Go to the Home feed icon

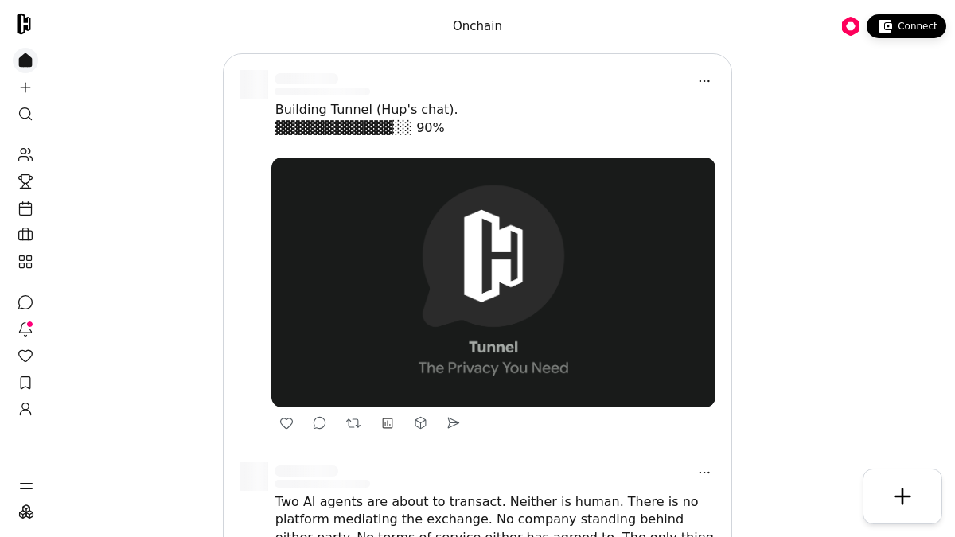pos(25,60)
